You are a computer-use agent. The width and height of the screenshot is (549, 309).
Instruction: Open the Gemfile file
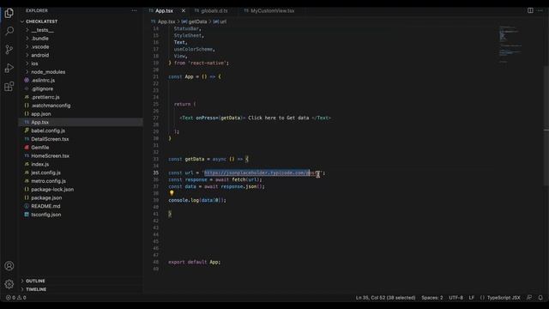click(40, 148)
